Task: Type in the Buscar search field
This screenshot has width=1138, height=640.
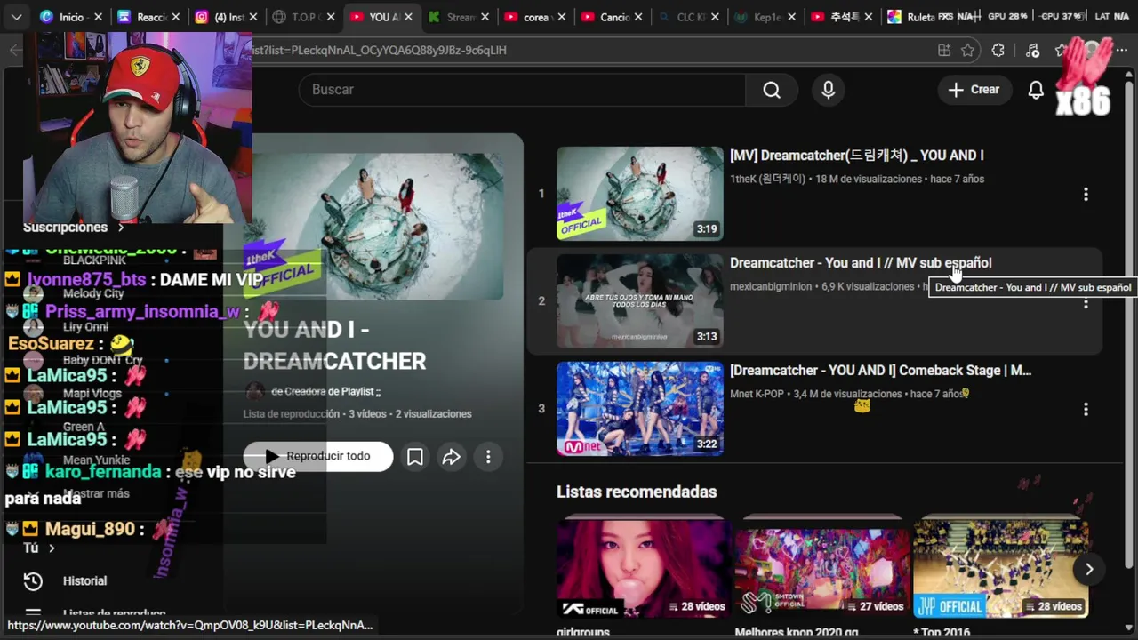Action: pyautogui.click(x=523, y=90)
